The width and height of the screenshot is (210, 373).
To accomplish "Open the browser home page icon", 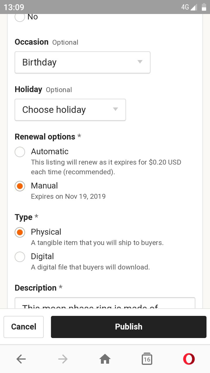I will 105,359.
